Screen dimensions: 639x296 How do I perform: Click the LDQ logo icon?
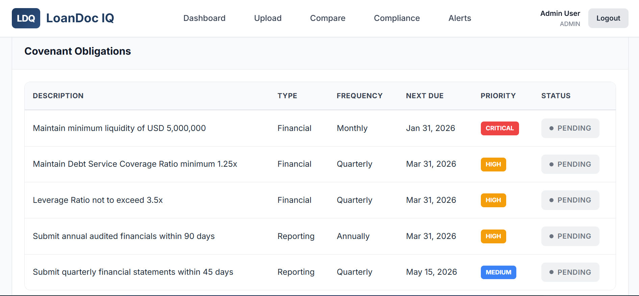pos(26,18)
